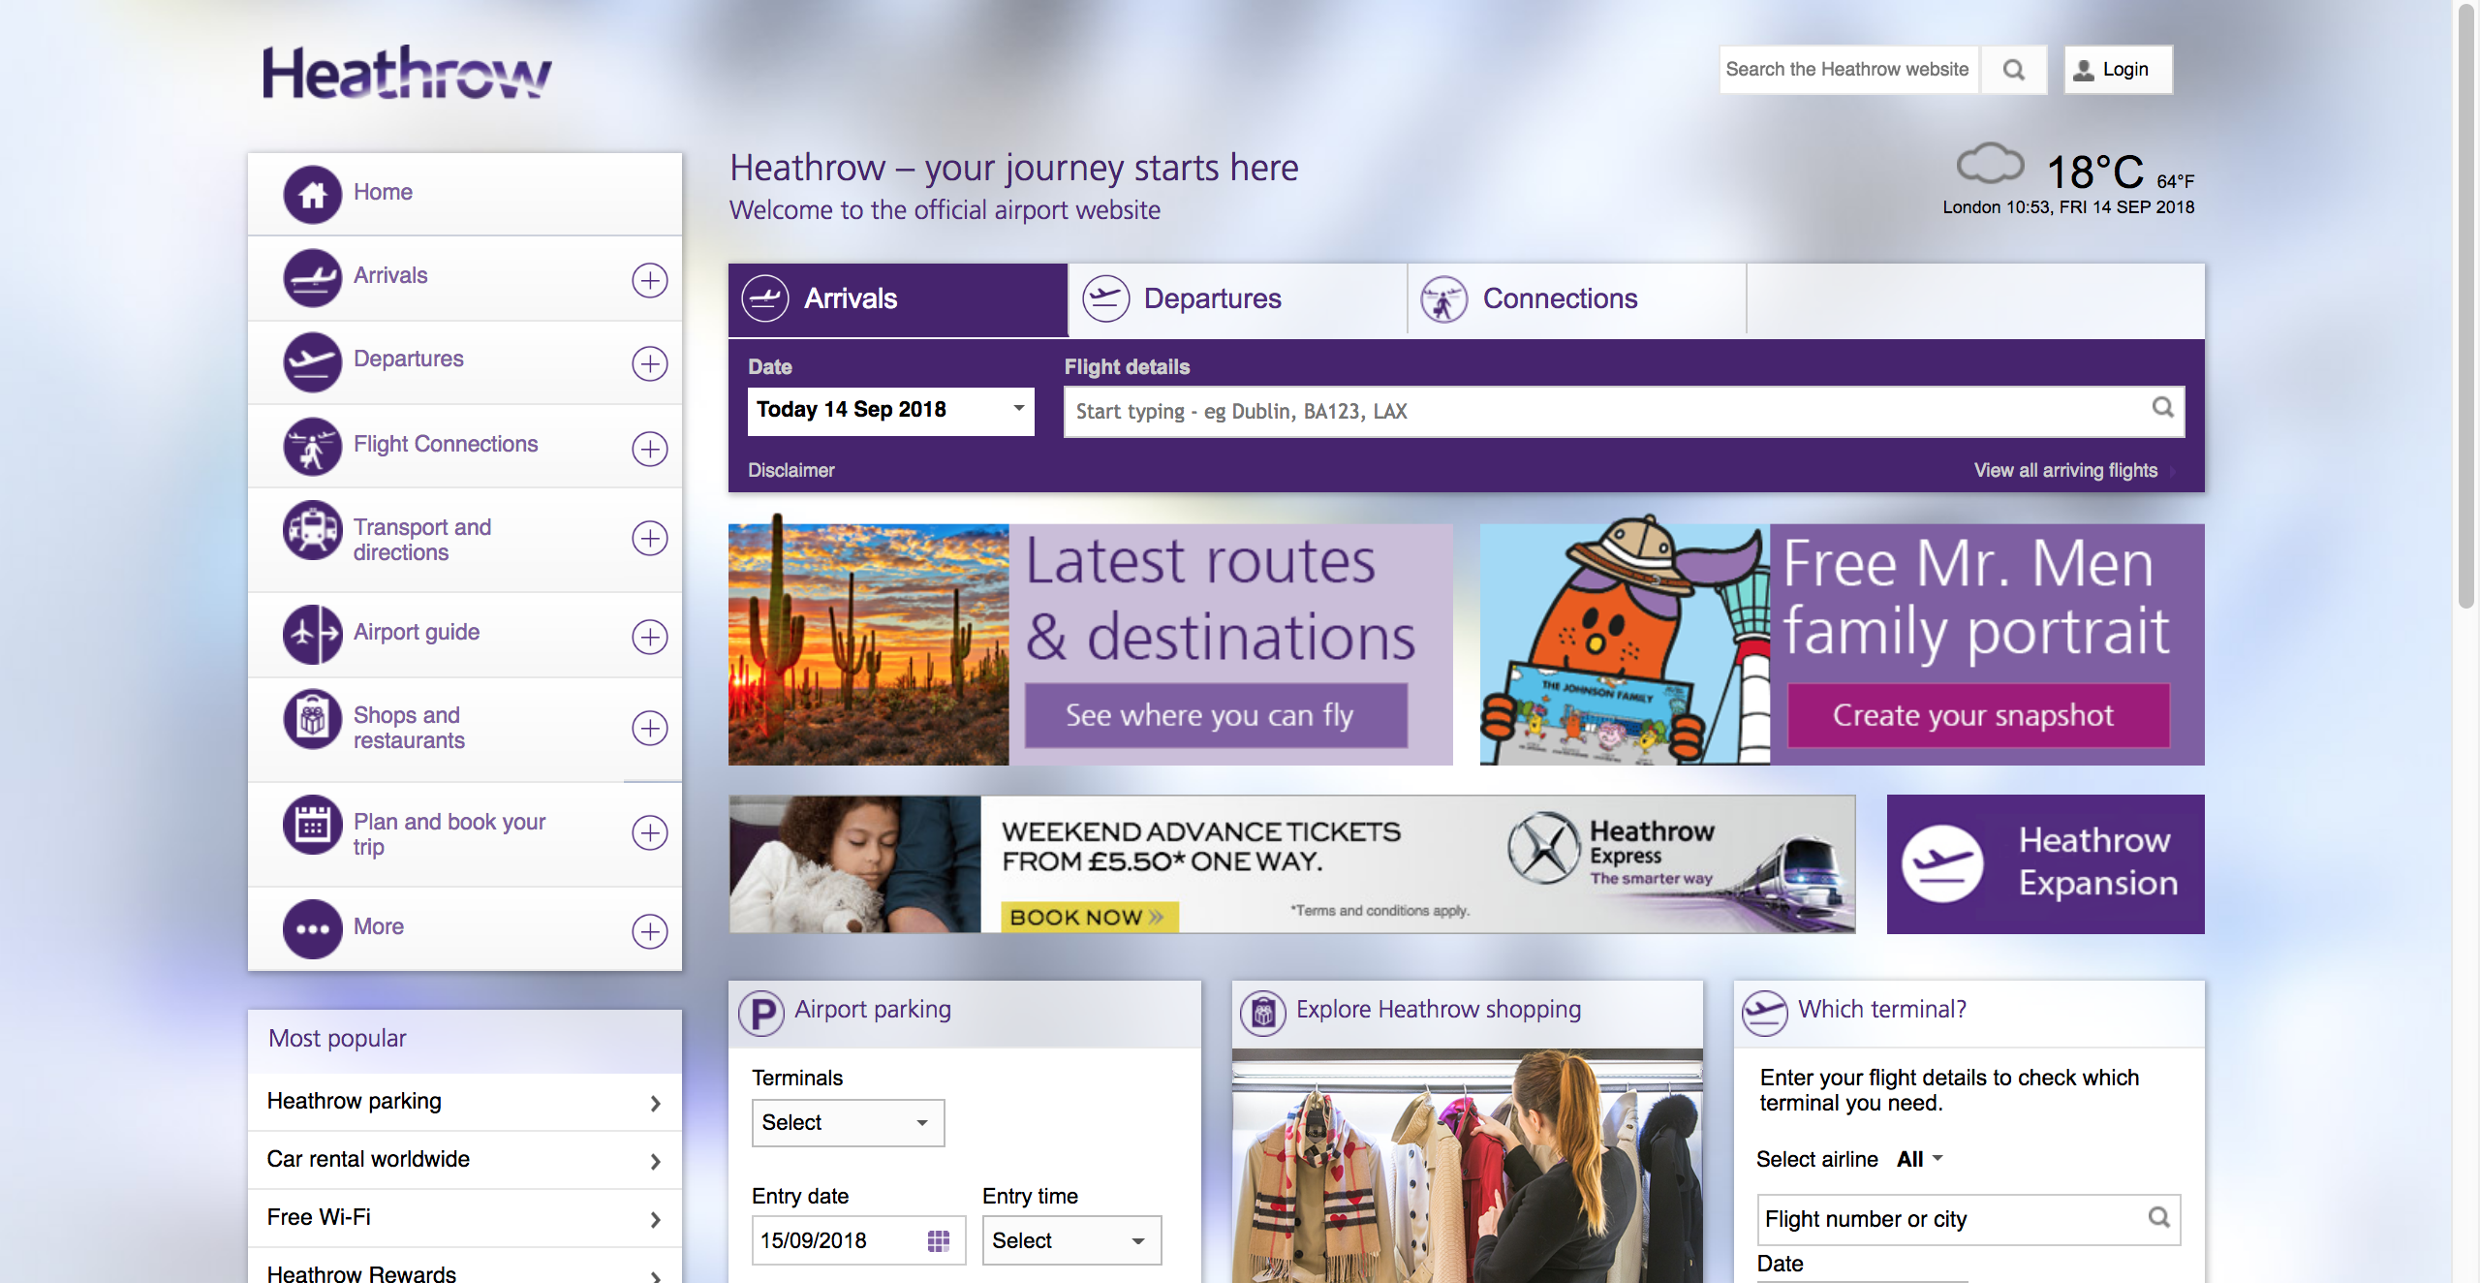Click the Mr. Men cartoon image
This screenshot has height=1283, width=2480.
click(x=1625, y=641)
